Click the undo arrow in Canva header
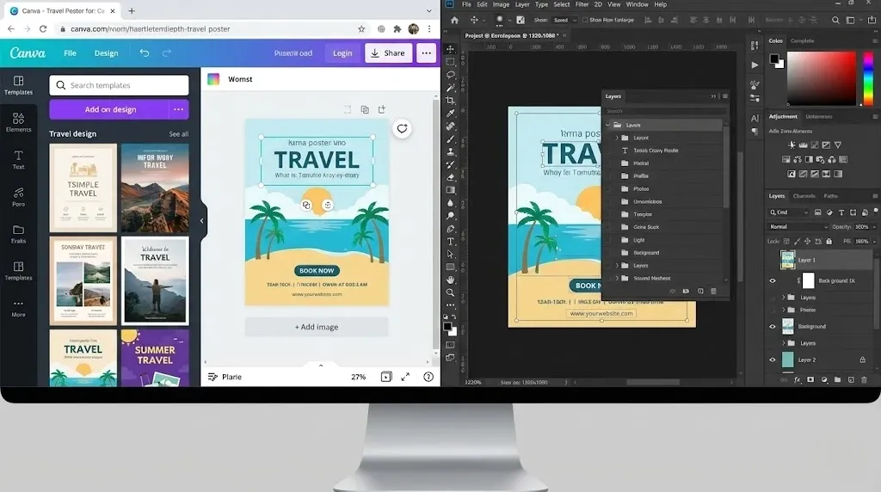This screenshot has height=492, width=881. tap(145, 53)
